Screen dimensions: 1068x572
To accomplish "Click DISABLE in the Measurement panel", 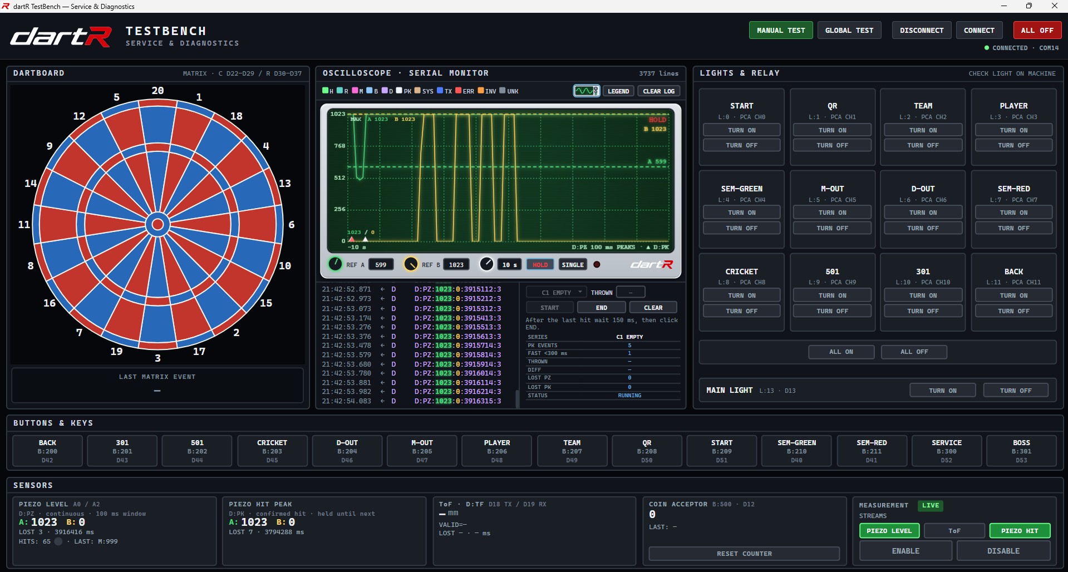I will (x=1003, y=551).
